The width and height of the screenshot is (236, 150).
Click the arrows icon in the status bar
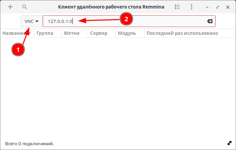229,142
